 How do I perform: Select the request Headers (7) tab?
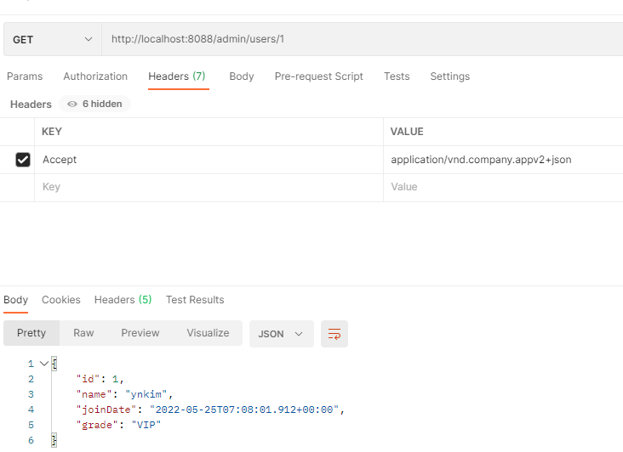177,76
